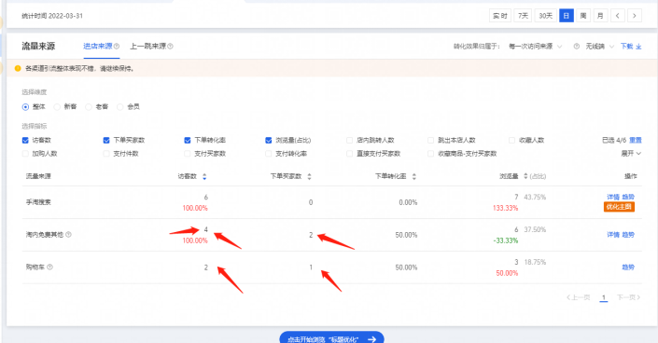The width and height of the screenshot is (658, 343).
Task: Select the 老客 radio option
Action: pos(89,107)
